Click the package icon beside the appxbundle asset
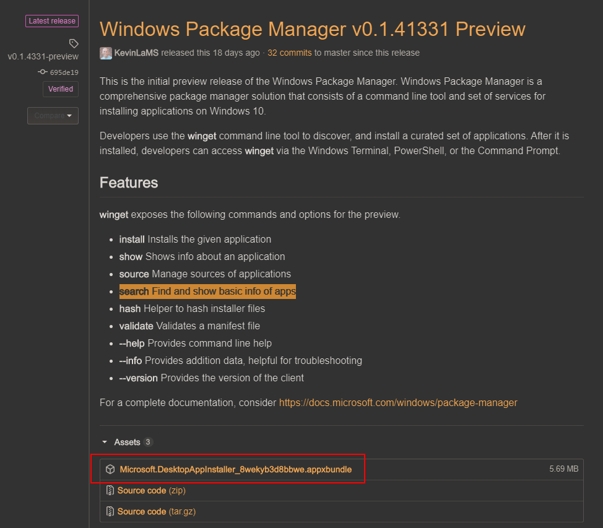Viewport: 603px width, 528px height. click(110, 469)
